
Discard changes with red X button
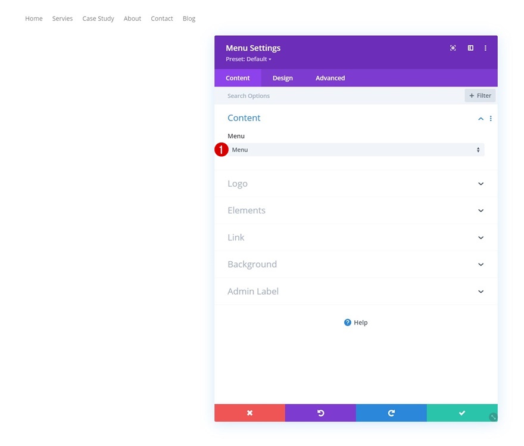[249, 413]
